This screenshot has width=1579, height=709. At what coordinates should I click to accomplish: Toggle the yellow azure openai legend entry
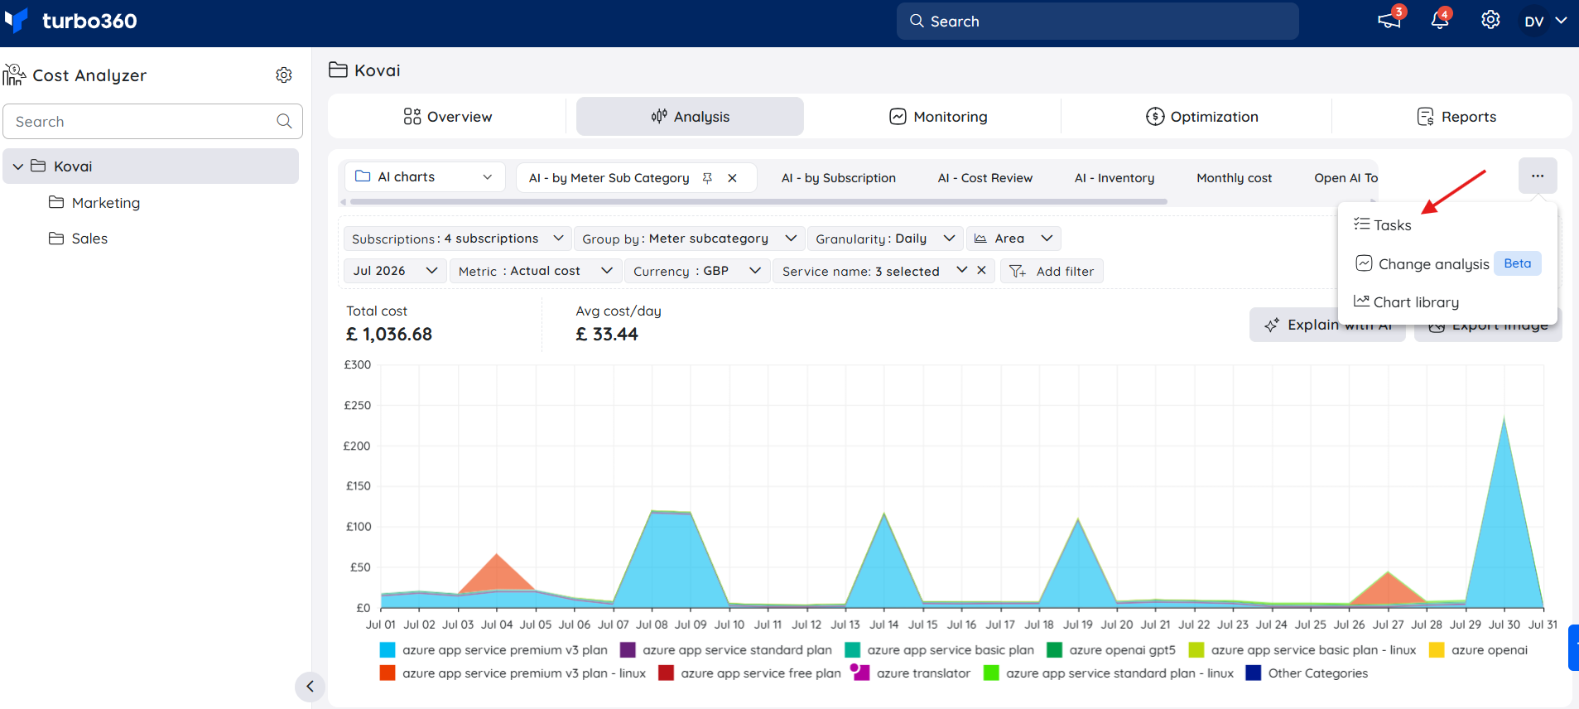point(1478,650)
